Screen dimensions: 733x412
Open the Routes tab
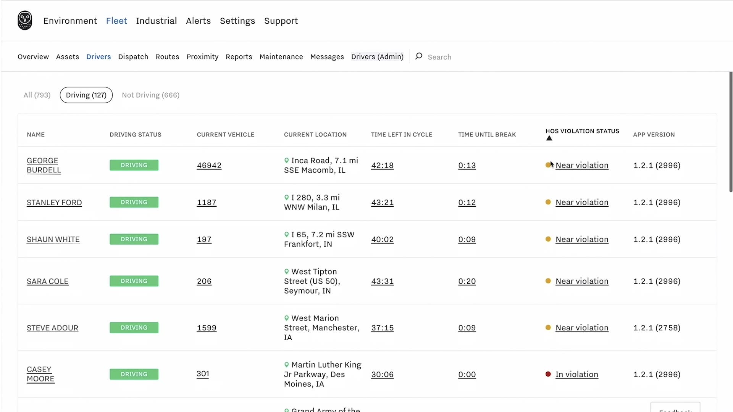pos(167,56)
